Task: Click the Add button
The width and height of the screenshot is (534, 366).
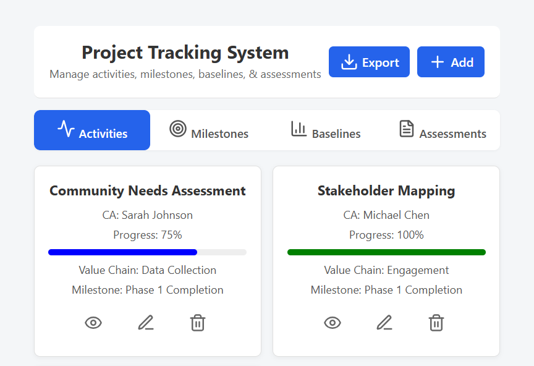Action: pyautogui.click(x=451, y=62)
